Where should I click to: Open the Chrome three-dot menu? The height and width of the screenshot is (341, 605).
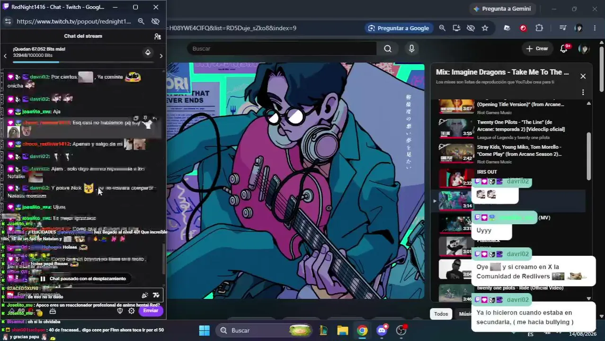[x=595, y=28]
